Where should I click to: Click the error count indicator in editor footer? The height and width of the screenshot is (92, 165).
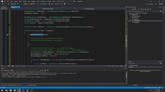click(9, 66)
